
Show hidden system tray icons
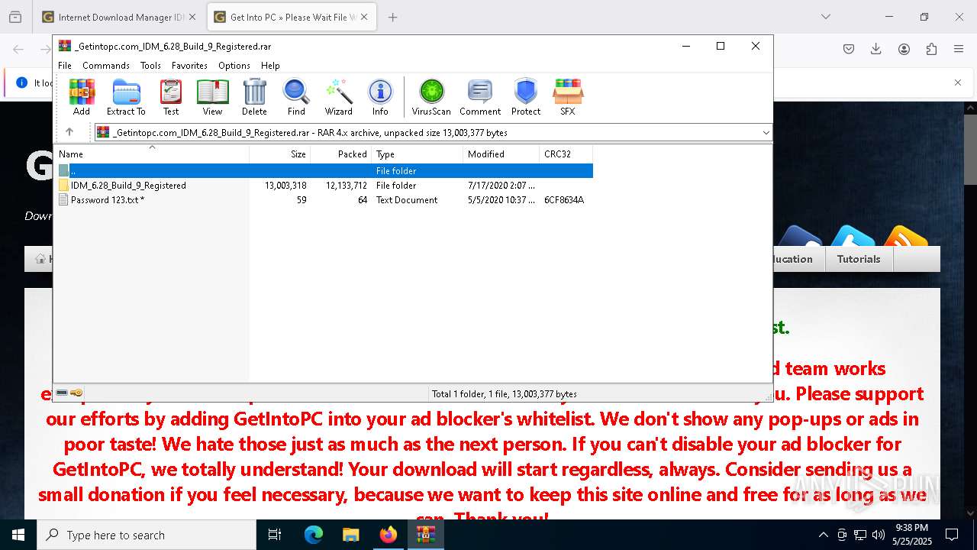pyautogui.click(x=823, y=535)
